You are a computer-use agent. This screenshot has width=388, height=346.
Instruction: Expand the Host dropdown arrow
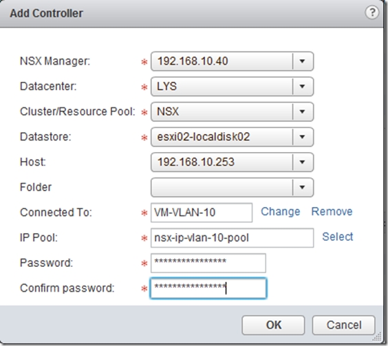pyautogui.click(x=303, y=162)
